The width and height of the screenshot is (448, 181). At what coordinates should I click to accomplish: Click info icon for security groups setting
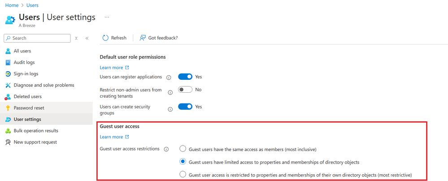[x=170, y=109]
